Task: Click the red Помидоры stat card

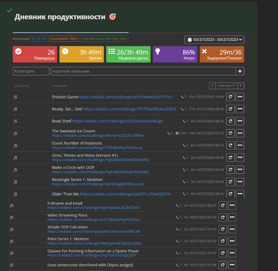Action: point(35,54)
